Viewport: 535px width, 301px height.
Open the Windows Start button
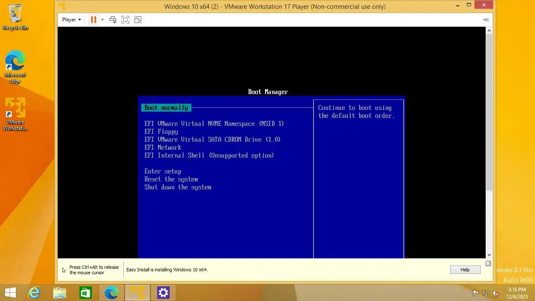pyautogui.click(x=10, y=293)
